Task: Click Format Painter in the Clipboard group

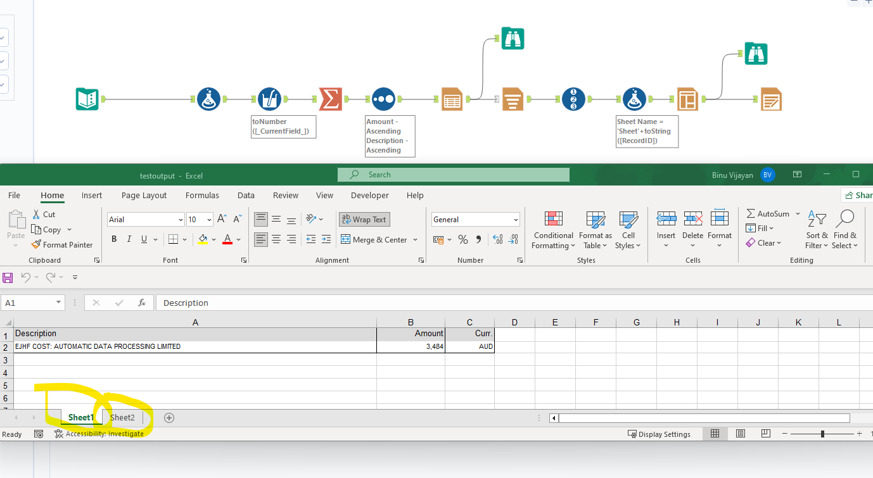Action: pos(61,244)
